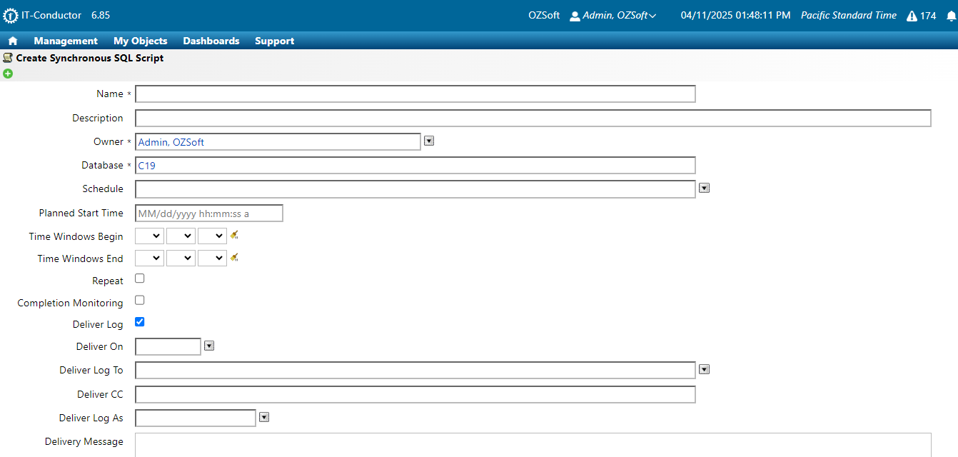Open the notifications bell icon

[x=950, y=16]
